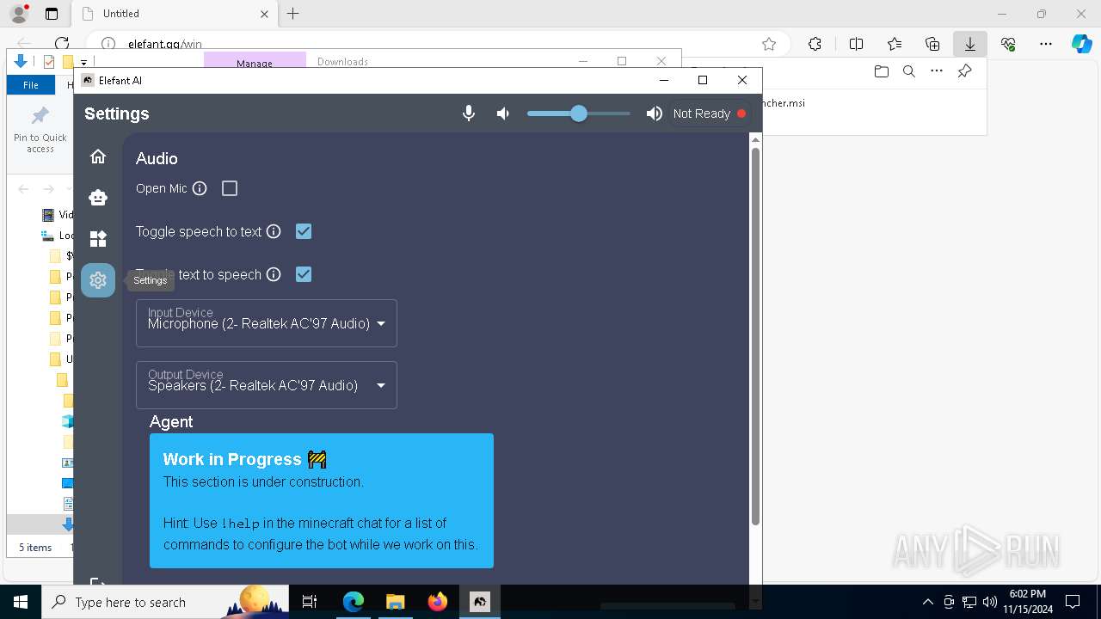Open the Customize Quick Access Toolbar dropdown
Screen dimensions: 1101x619
click(x=83, y=62)
